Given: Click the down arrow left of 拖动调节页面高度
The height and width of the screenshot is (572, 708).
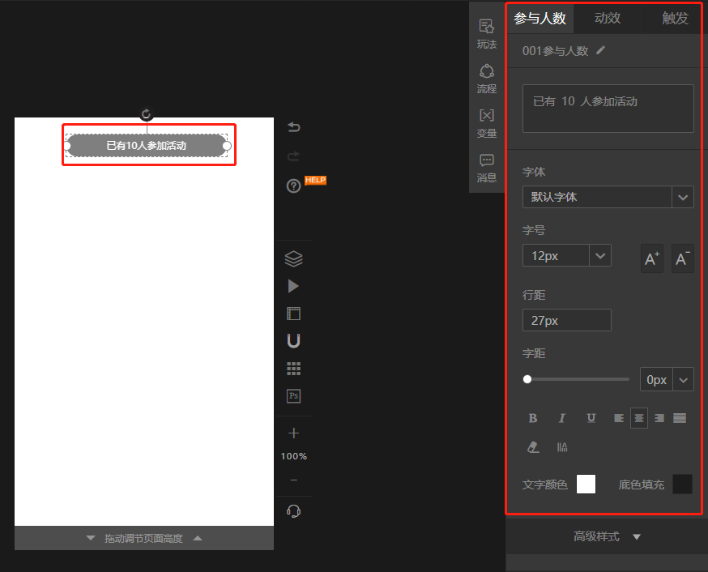Looking at the screenshot, I should coord(91,538).
